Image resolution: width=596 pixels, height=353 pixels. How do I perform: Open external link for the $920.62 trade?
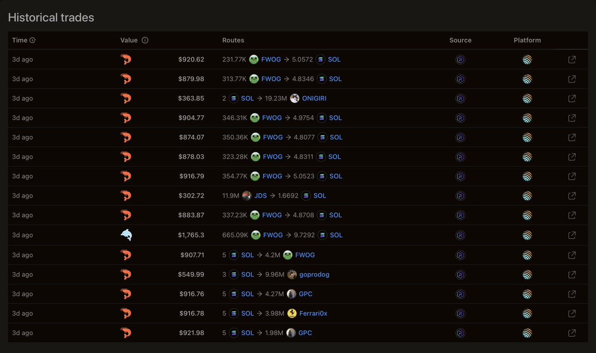pyautogui.click(x=572, y=60)
